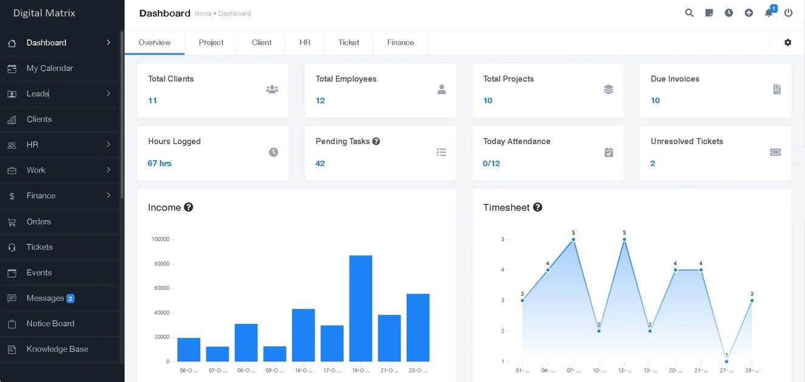
Task: Click the Total Projects layers icon
Action: coord(608,90)
